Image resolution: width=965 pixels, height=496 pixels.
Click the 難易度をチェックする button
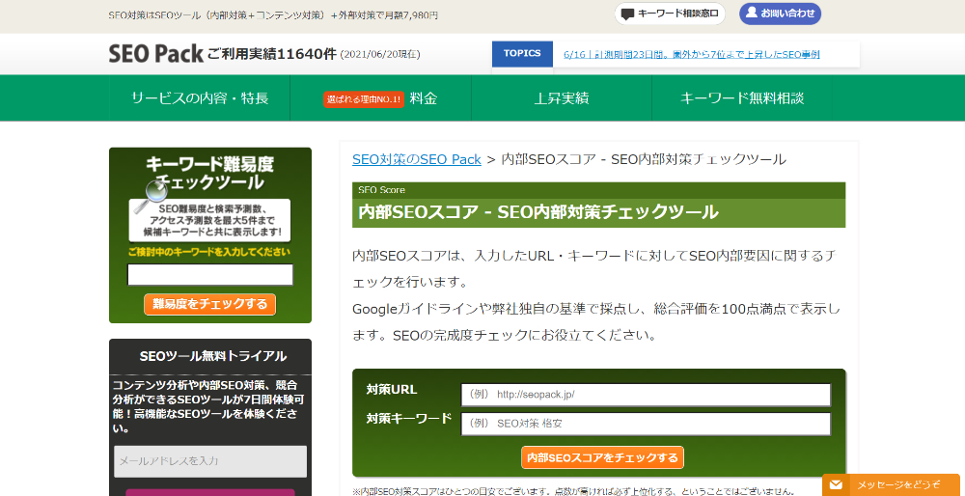[209, 304]
